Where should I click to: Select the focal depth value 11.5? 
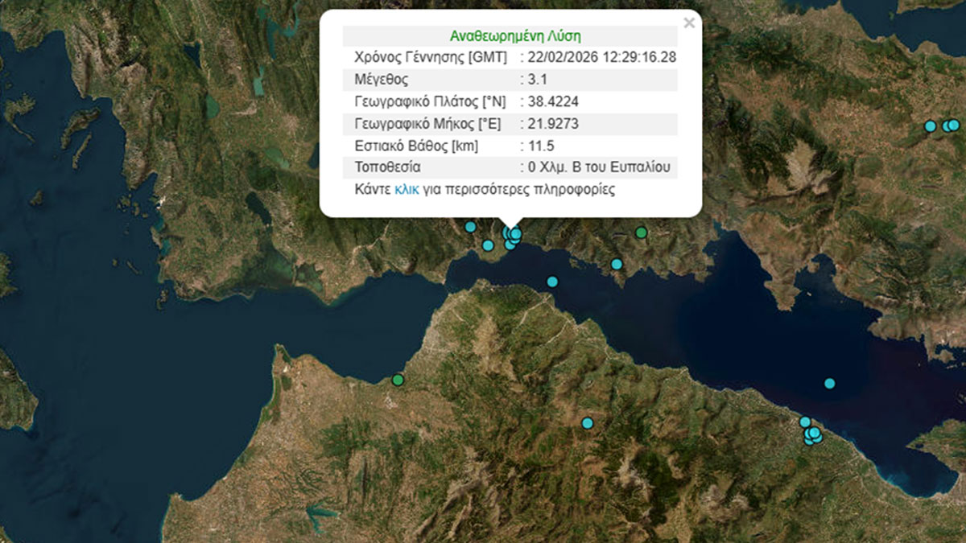541,146
